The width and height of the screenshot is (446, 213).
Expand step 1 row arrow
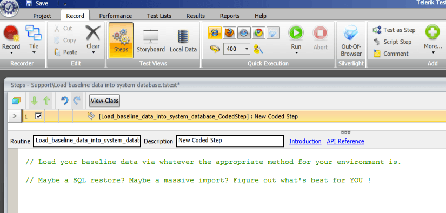coord(15,116)
